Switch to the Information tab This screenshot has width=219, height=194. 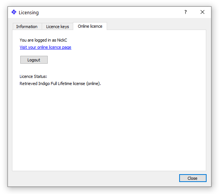[27, 27]
